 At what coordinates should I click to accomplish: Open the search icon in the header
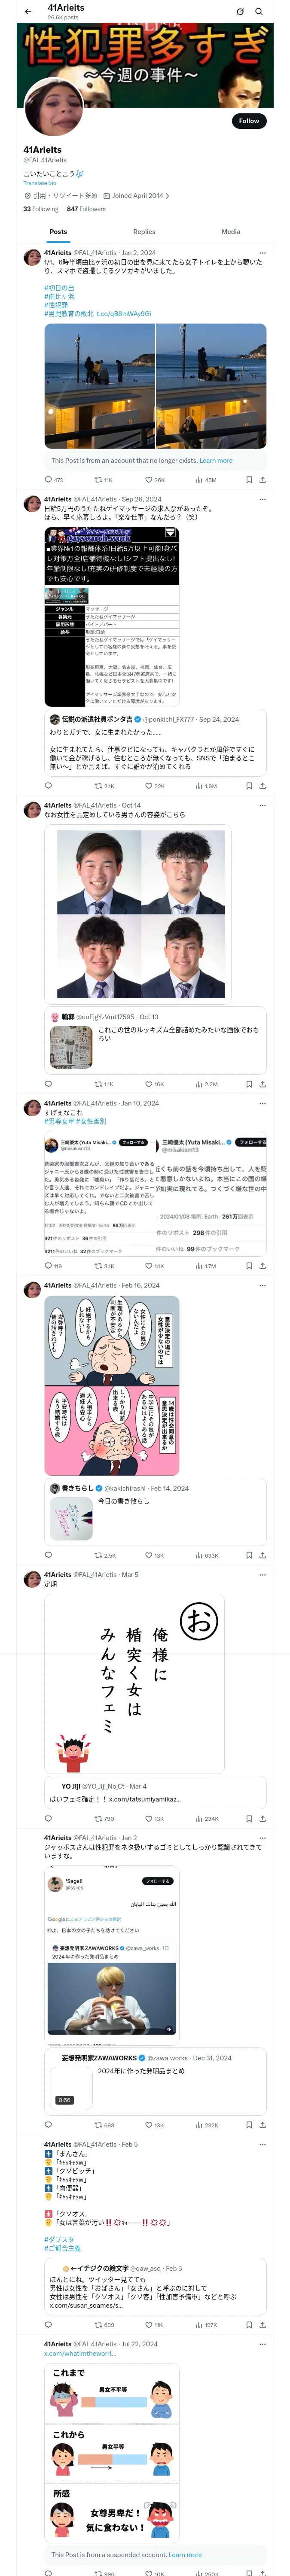(259, 11)
